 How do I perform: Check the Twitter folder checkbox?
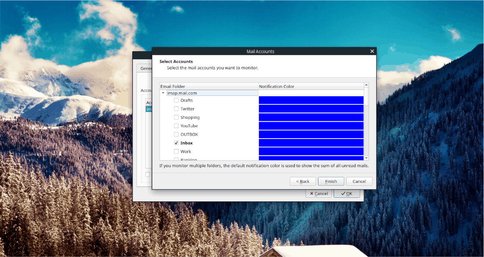coord(176,109)
